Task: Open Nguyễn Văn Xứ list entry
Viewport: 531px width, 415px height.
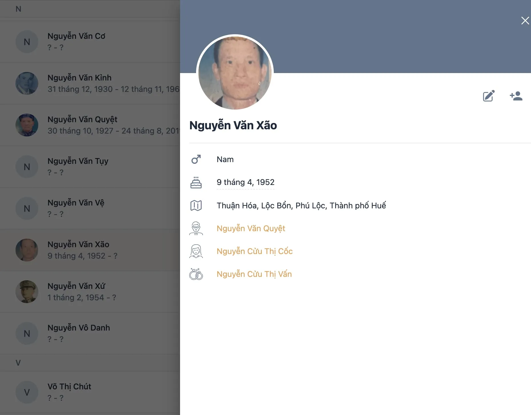Action: 76,286
